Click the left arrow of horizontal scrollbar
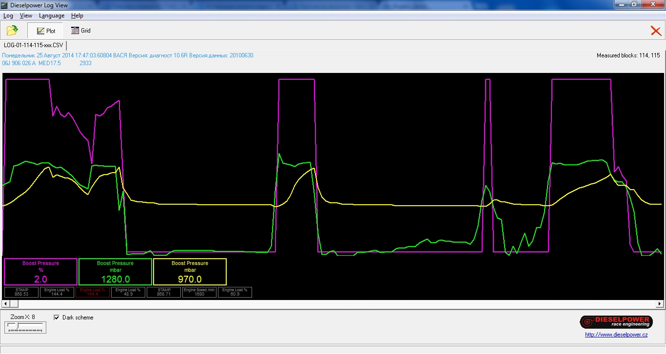The height and width of the screenshot is (354, 666). pos(5,304)
